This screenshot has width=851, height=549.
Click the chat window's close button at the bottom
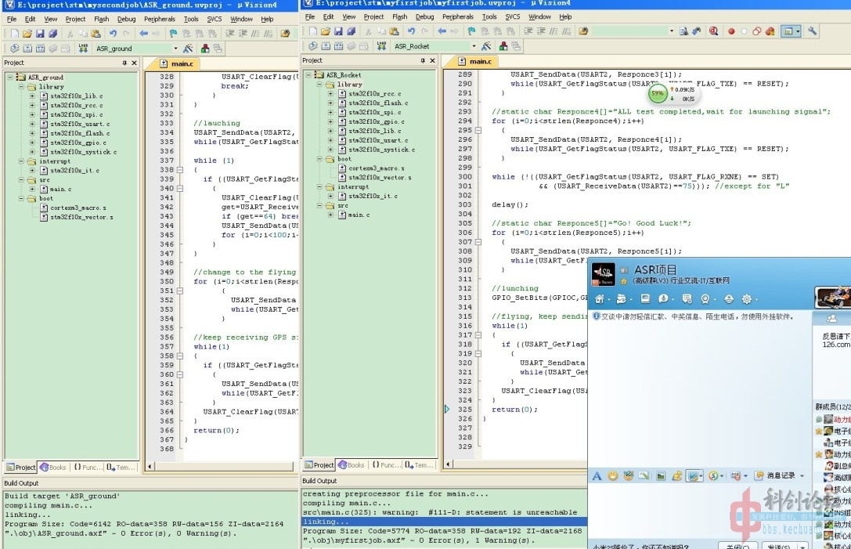738,545
